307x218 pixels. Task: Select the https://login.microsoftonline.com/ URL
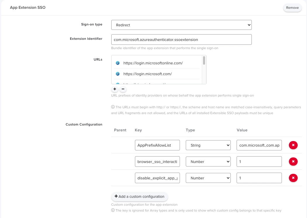pyautogui.click(x=157, y=63)
